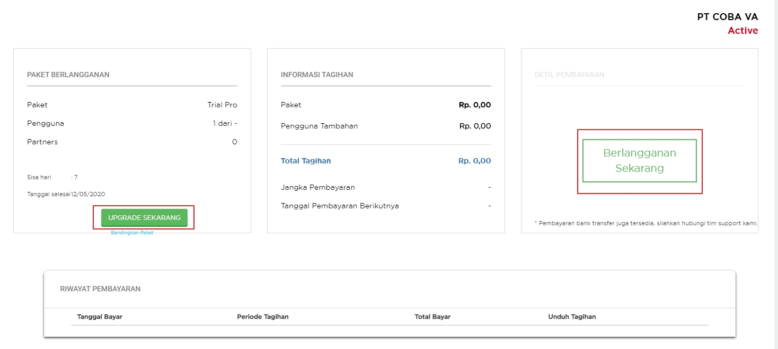Click the faded DETIL PEMBAYARAN heading
The image size is (778, 349).
[569, 75]
